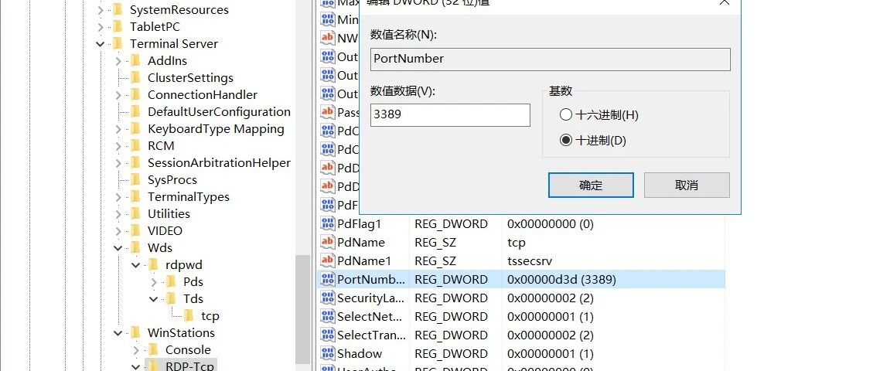873x371 pixels.
Task: Click the SelectTransport DWORD value icon
Action: click(x=327, y=335)
